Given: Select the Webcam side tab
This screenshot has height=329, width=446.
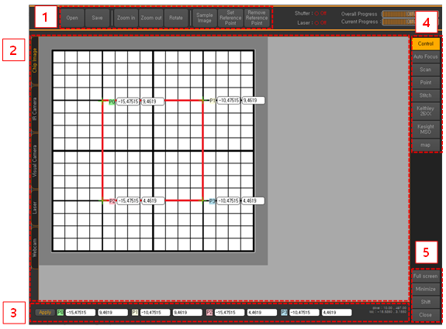Looking at the screenshot, I should click(x=35, y=248).
